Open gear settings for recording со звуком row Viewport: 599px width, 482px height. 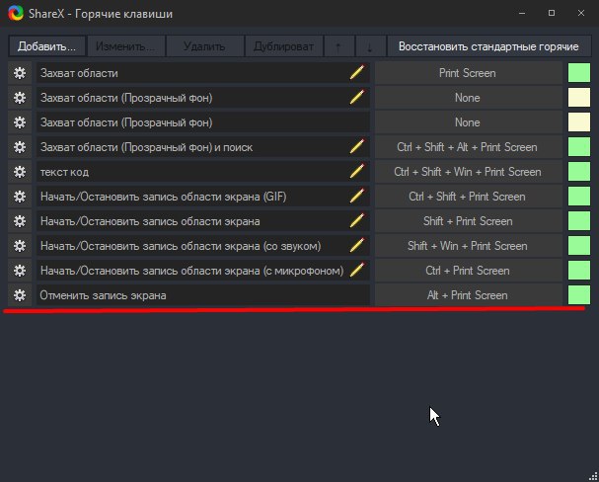20,246
